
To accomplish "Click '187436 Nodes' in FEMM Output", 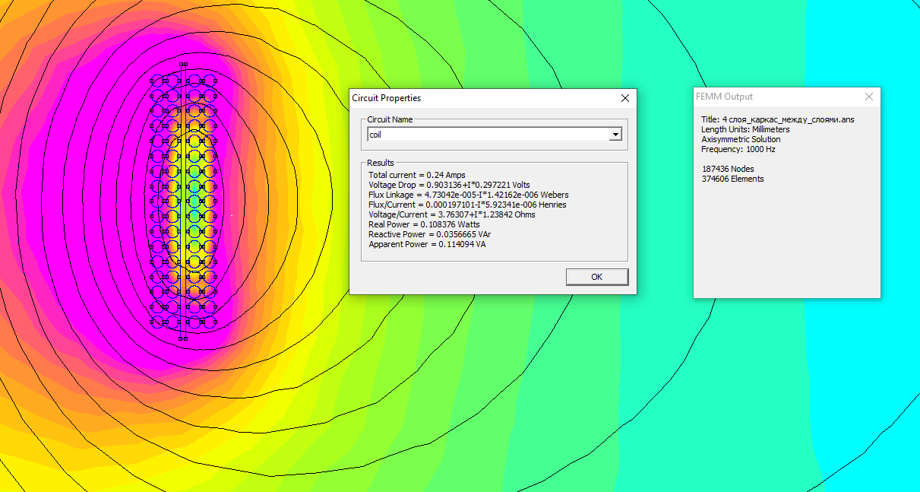I will coord(728,169).
